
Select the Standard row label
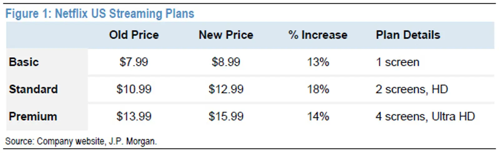click(33, 89)
